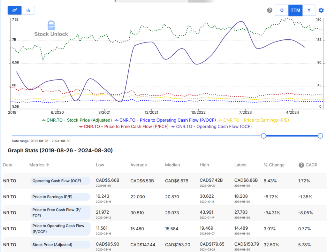Viewport: 327px width, 252px height.
Task: Click the horizontal scrollbar at top
Action: (x=164, y=1)
